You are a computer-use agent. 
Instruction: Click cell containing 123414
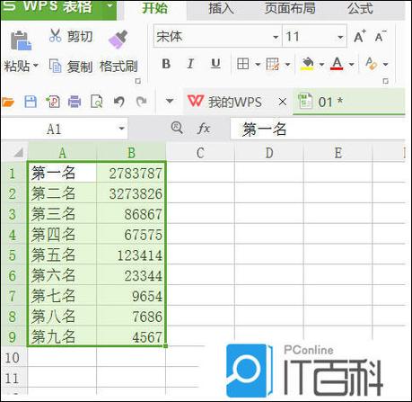point(131,255)
